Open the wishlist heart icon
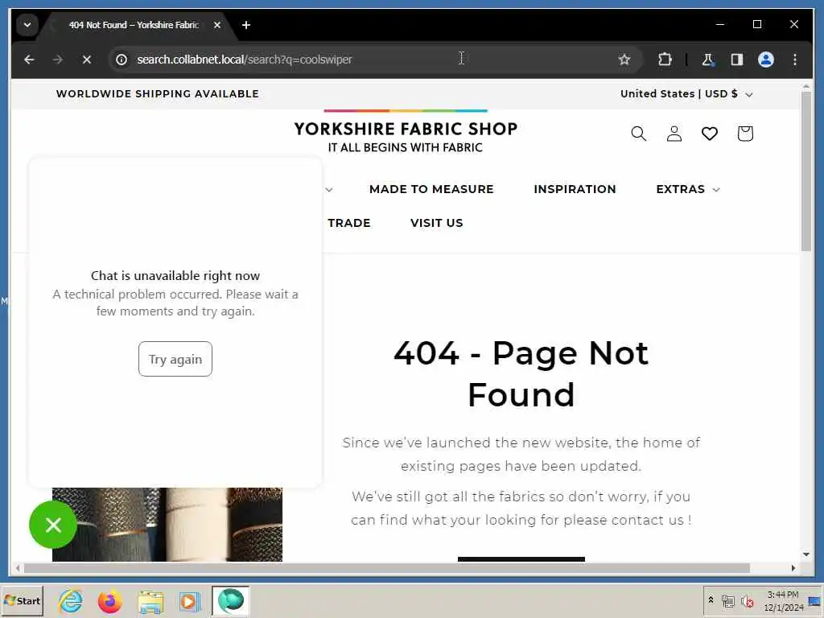 [710, 134]
